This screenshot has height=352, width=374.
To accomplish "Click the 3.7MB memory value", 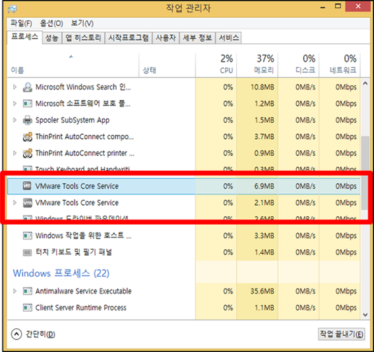I will pos(264,136).
